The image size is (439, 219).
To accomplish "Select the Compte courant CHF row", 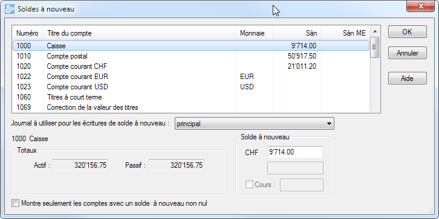I will tap(191, 66).
